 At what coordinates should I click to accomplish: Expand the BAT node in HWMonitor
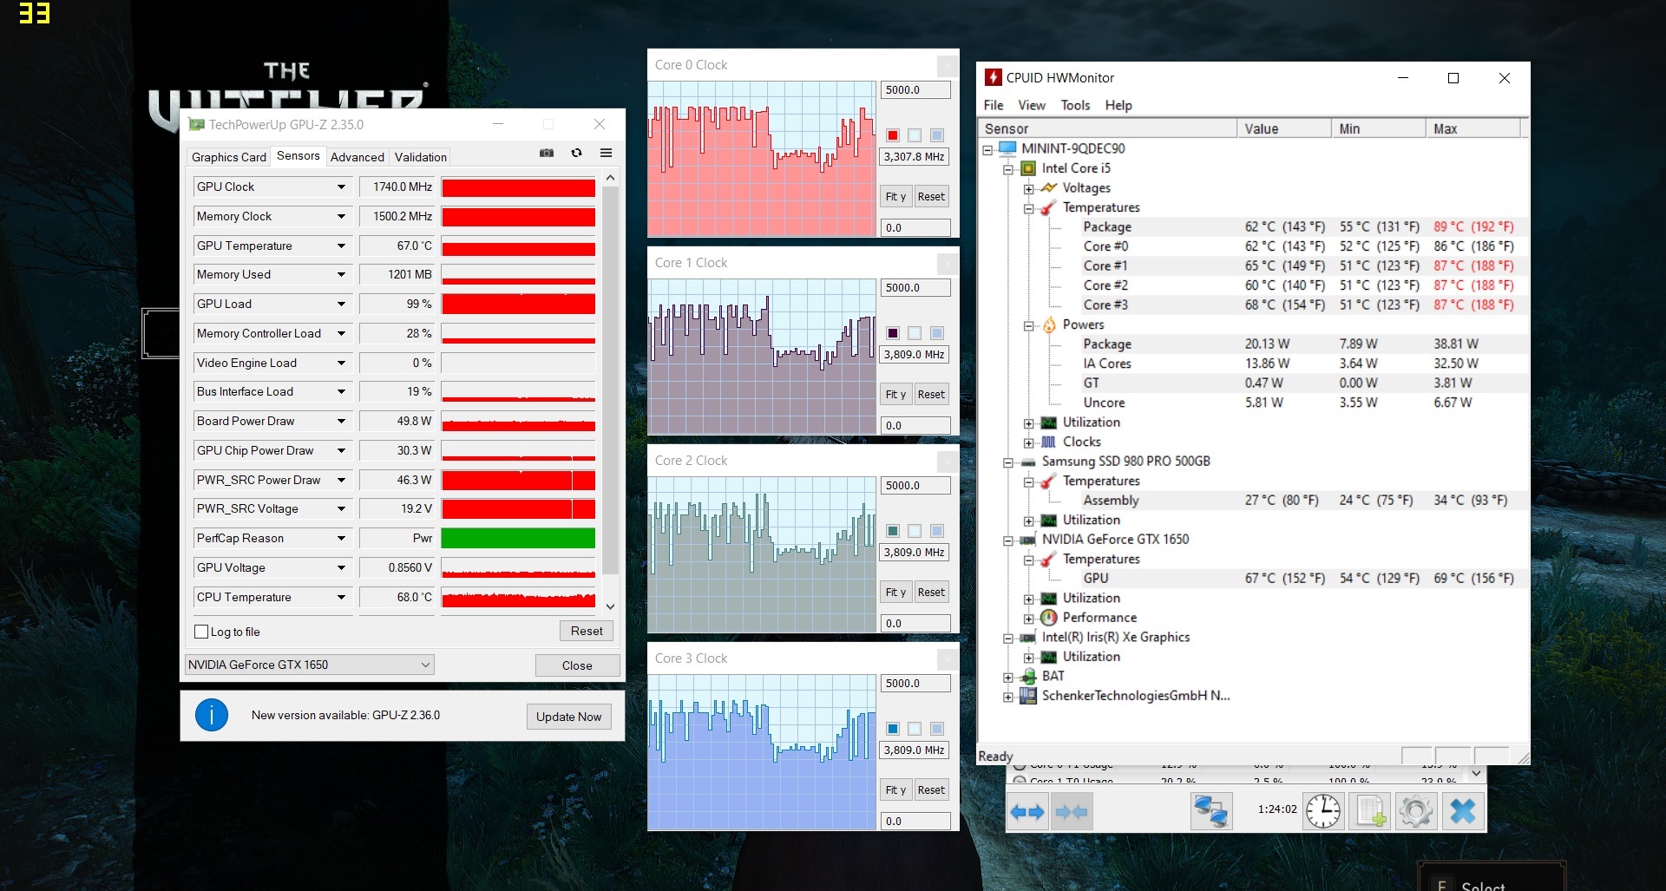(1008, 677)
